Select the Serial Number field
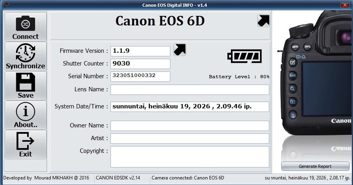Viewport: 353px width, 185px height. [140, 77]
